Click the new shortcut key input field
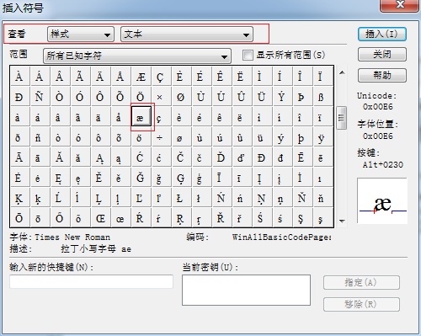421x336 pixels. [x=91, y=281]
